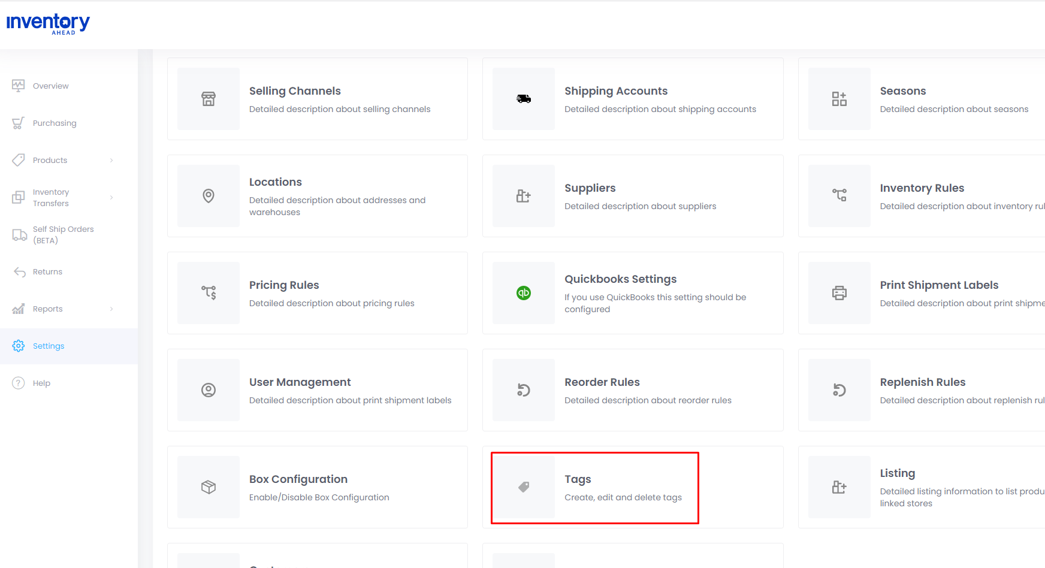The height and width of the screenshot is (568, 1045).
Task: Open Inventory Transfers label in sidebar
Action: tap(51, 197)
